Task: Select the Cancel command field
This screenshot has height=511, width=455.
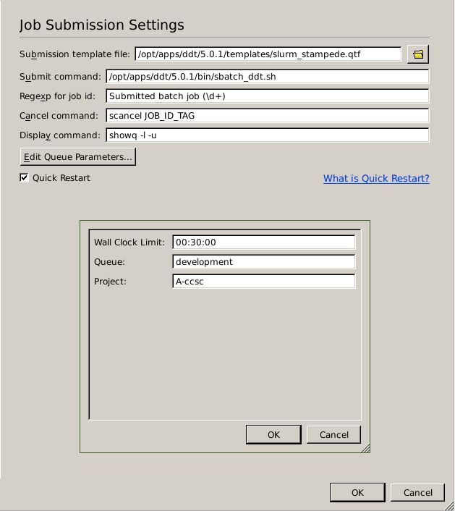Action: click(268, 116)
